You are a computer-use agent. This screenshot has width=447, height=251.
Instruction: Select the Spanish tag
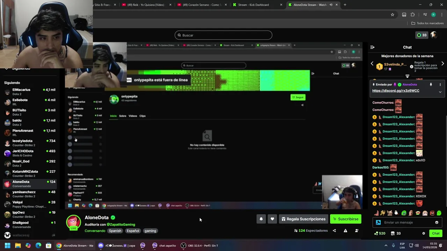[115, 231]
